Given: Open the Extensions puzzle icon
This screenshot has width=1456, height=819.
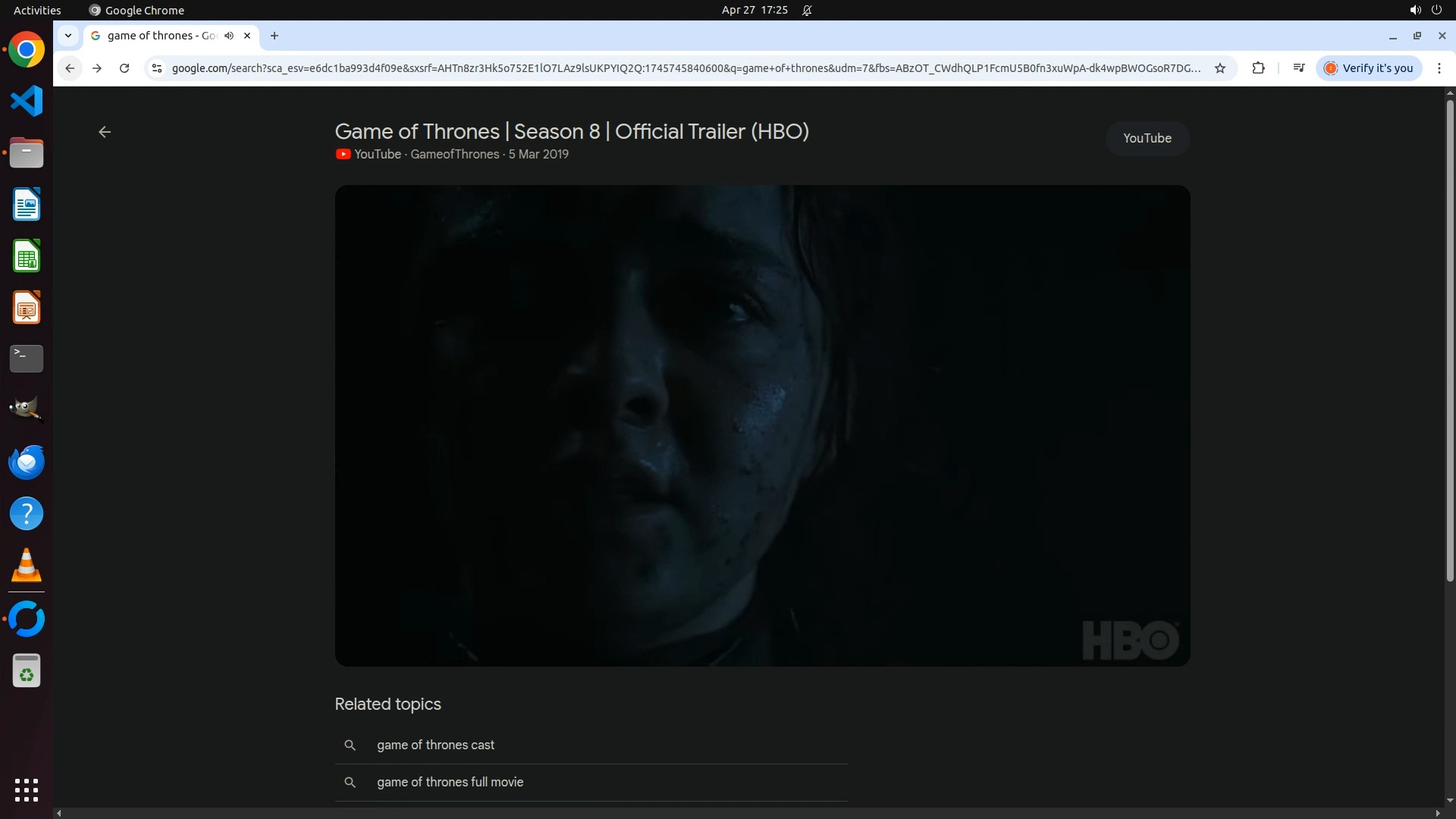Looking at the screenshot, I should [x=1258, y=68].
